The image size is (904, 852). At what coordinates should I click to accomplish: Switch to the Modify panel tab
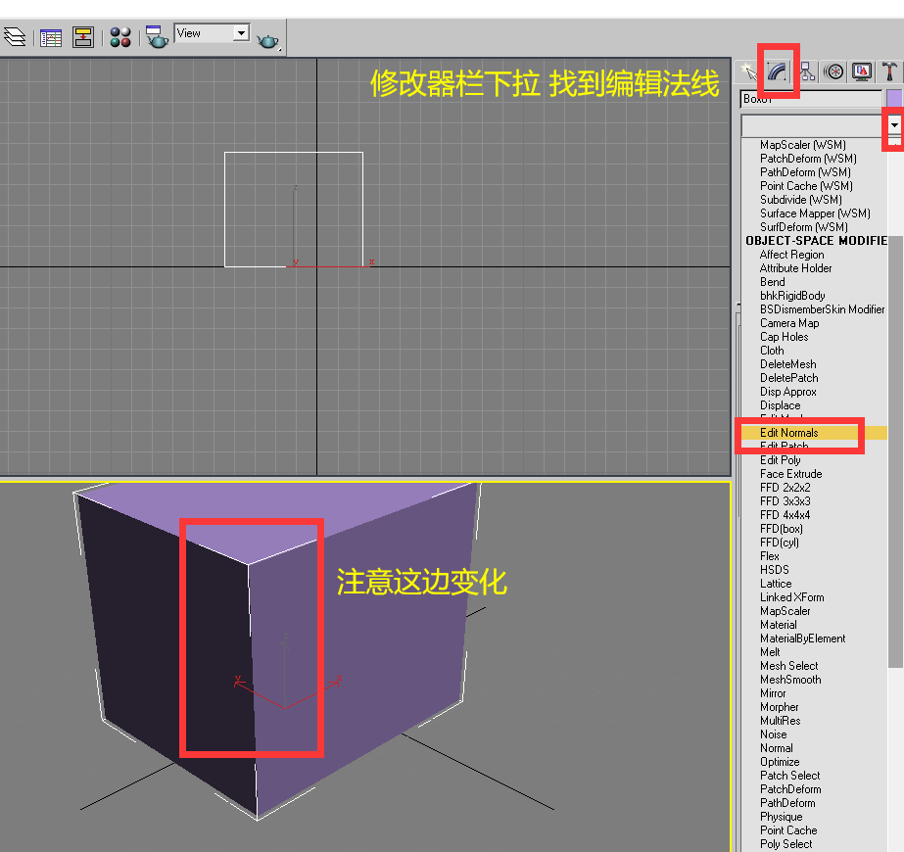pos(779,71)
